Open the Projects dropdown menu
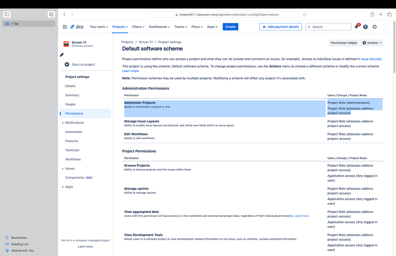The image size is (396, 256). pyautogui.click(x=120, y=27)
